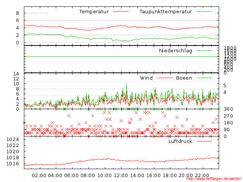Click the Taupunkttemperatur legend label
This screenshot has height=182, width=243.
pyautogui.click(x=166, y=12)
